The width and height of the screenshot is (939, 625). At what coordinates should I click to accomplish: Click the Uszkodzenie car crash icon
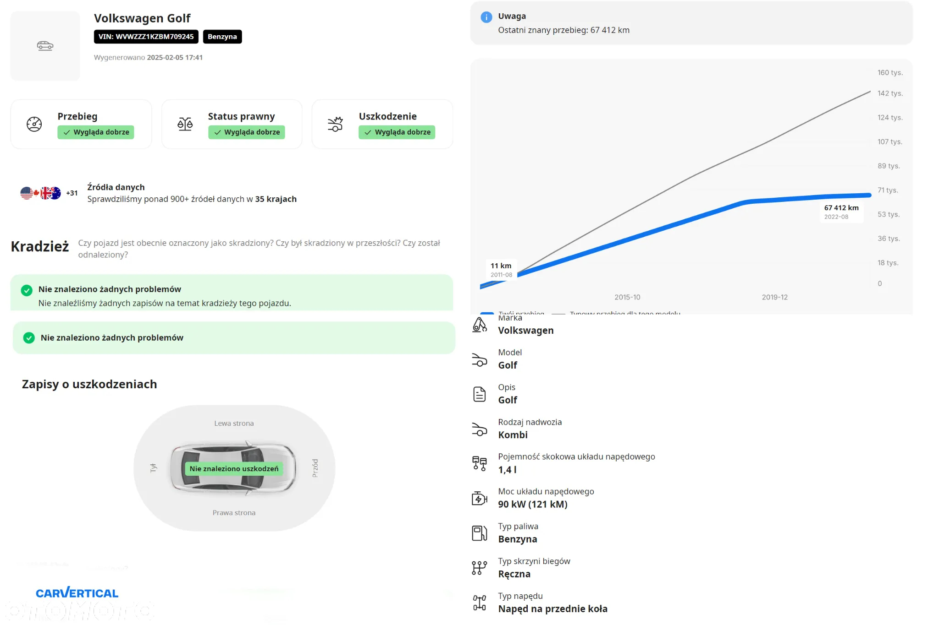coord(335,124)
